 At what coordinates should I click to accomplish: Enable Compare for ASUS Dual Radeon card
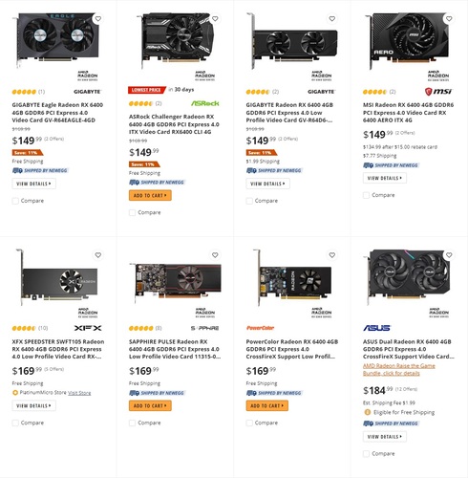tap(366, 453)
